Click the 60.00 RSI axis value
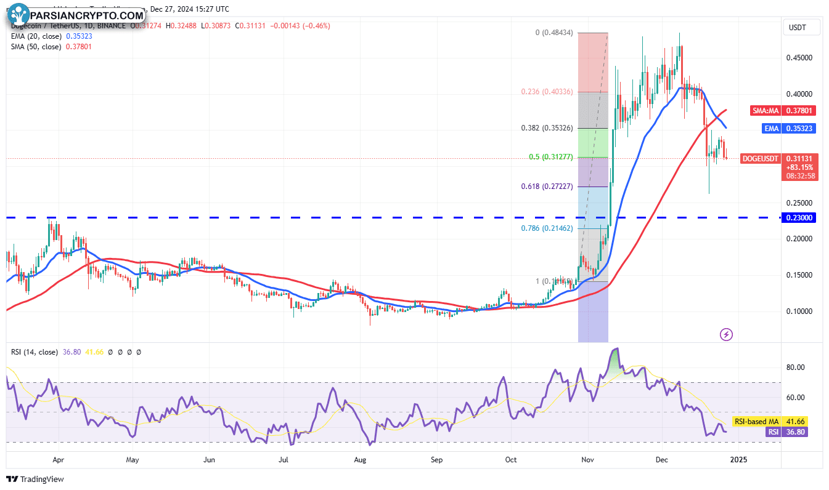The width and height of the screenshot is (829, 490). tap(795, 398)
